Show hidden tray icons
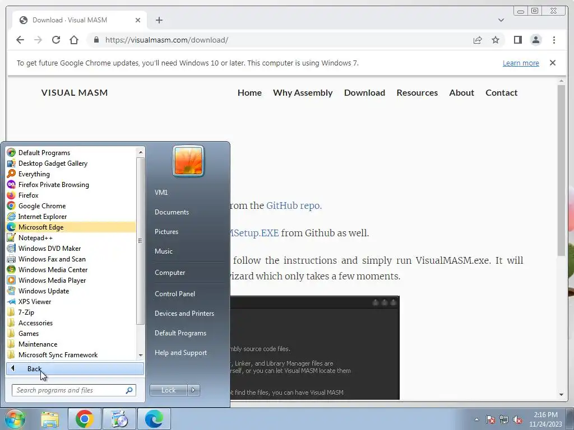The image size is (574, 430). click(x=476, y=419)
